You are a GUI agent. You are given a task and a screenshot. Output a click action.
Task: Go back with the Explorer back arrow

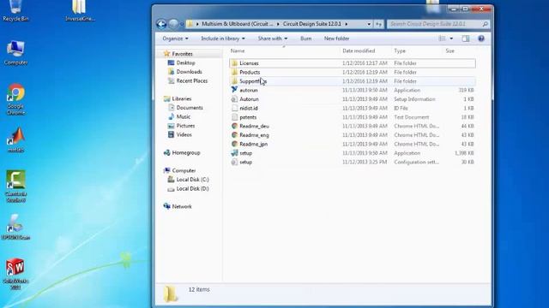tap(161, 24)
